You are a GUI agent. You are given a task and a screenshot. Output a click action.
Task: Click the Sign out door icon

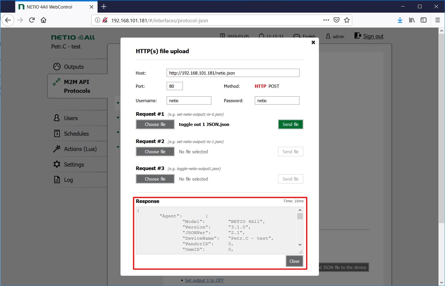358,36
